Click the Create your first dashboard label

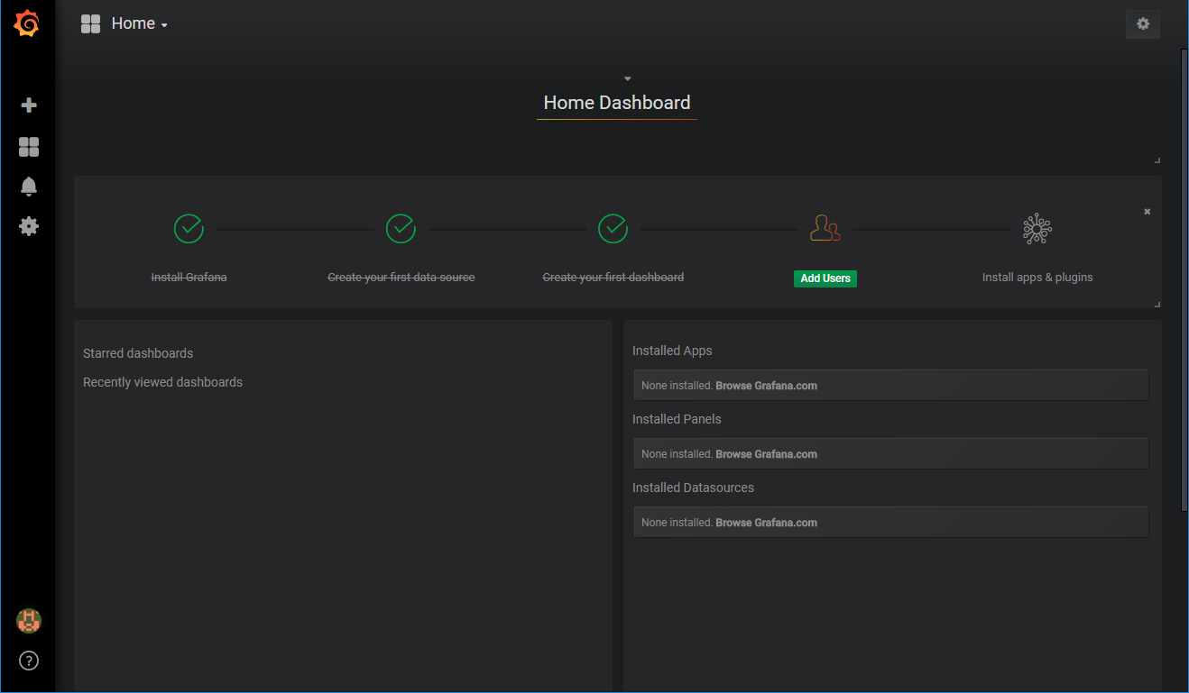click(613, 278)
